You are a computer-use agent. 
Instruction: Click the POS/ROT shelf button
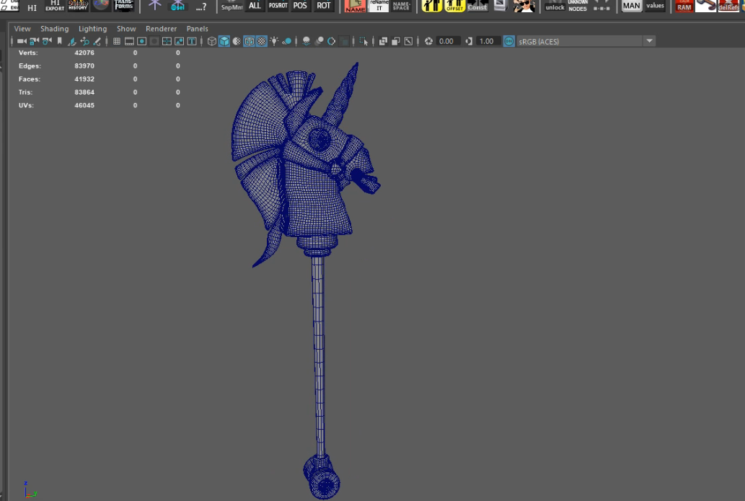(x=277, y=6)
